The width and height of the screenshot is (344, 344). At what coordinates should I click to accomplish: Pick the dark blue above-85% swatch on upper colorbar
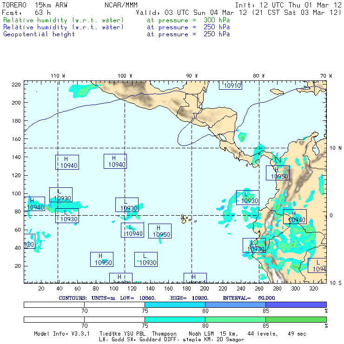click(296, 304)
